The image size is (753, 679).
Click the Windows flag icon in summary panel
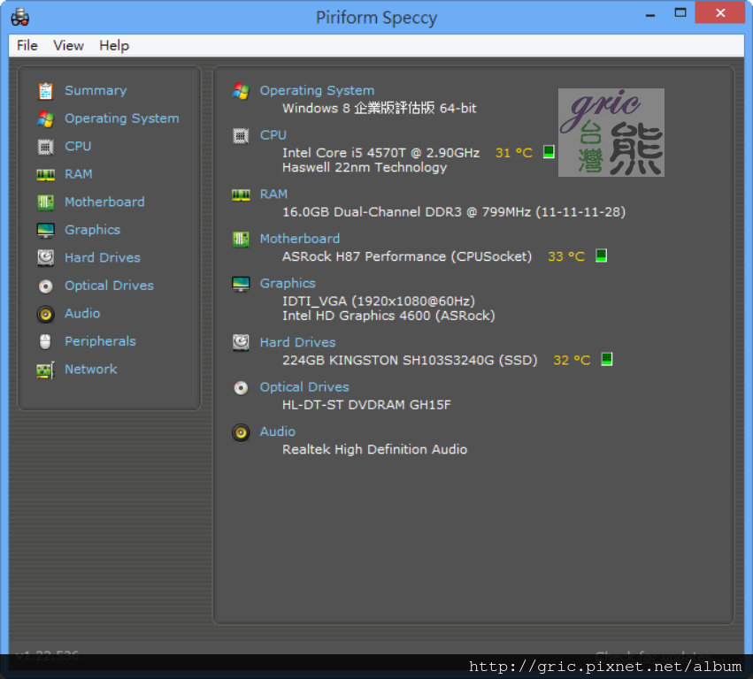(x=241, y=91)
